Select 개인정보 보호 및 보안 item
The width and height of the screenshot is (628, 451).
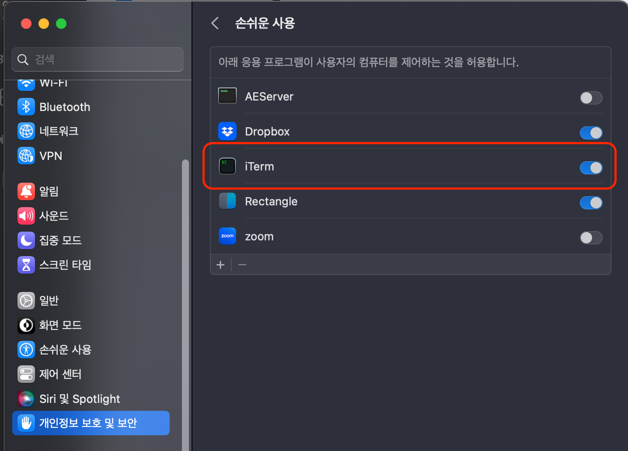[x=91, y=423]
